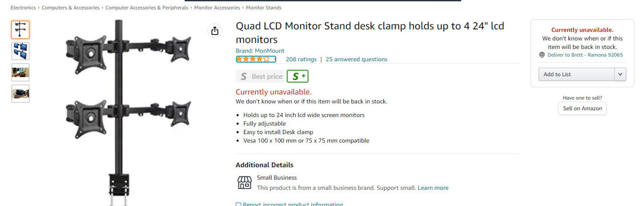Open the 25 answered questions link
The height and width of the screenshot is (206, 642).
click(x=357, y=59)
